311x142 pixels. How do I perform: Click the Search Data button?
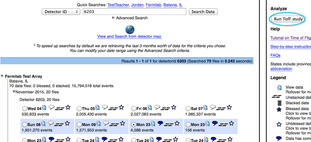[203, 12]
